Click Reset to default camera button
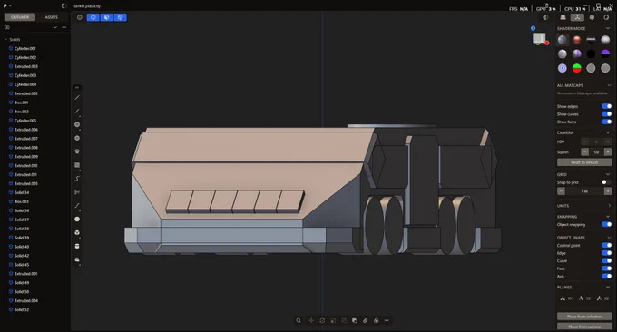Screen dimensions: 617x332 pyautogui.click(x=584, y=162)
